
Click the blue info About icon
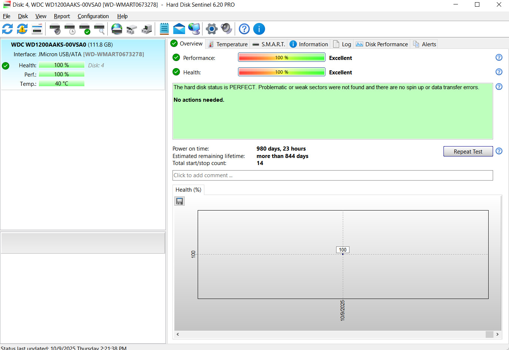tap(259, 29)
